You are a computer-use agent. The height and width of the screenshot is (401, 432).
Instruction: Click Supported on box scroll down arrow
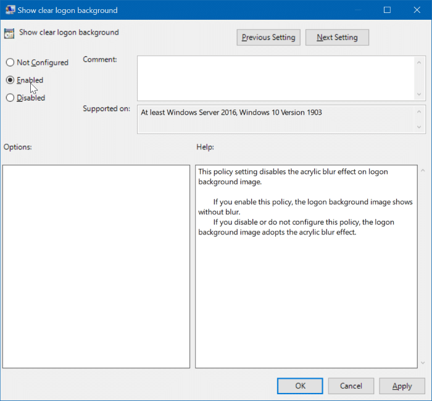coord(419,127)
